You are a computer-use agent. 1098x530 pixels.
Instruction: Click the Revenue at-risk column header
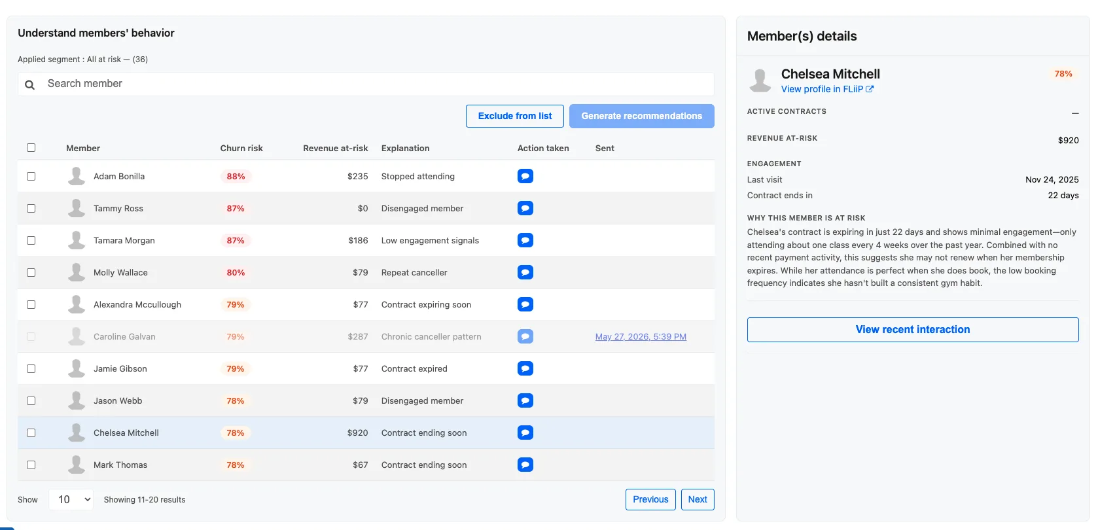pyautogui.click(x=335, y=148)
